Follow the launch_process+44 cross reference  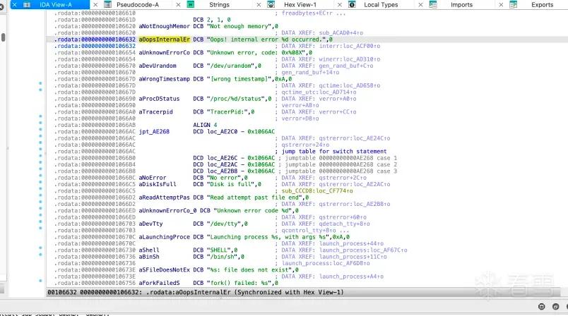click(x=351, y=243)
